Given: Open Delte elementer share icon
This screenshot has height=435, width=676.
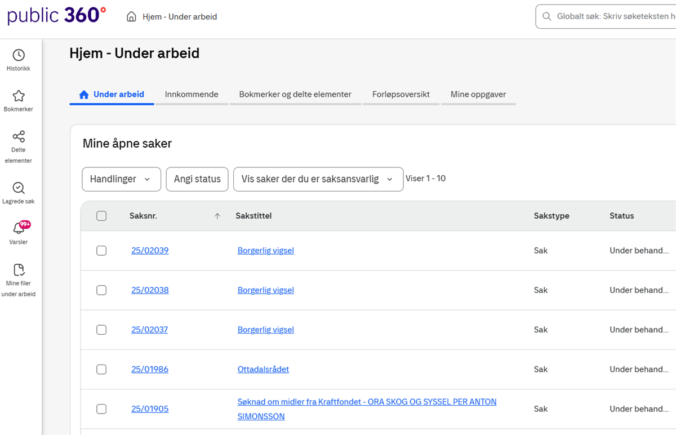Looking at the screenshot, I should coord(19,137).
